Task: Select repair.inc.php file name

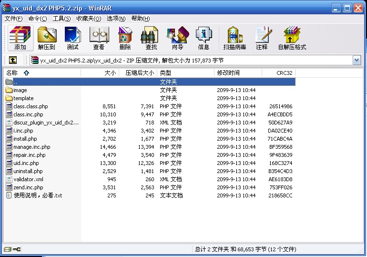Action: 30,155
